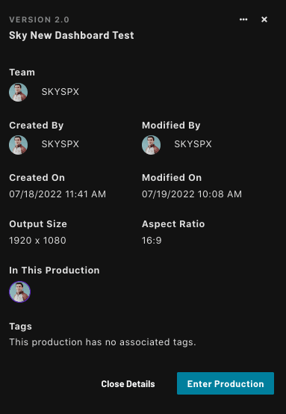Click the Modified By user avatar
This screenshot has width=286, height=414.
151,145
